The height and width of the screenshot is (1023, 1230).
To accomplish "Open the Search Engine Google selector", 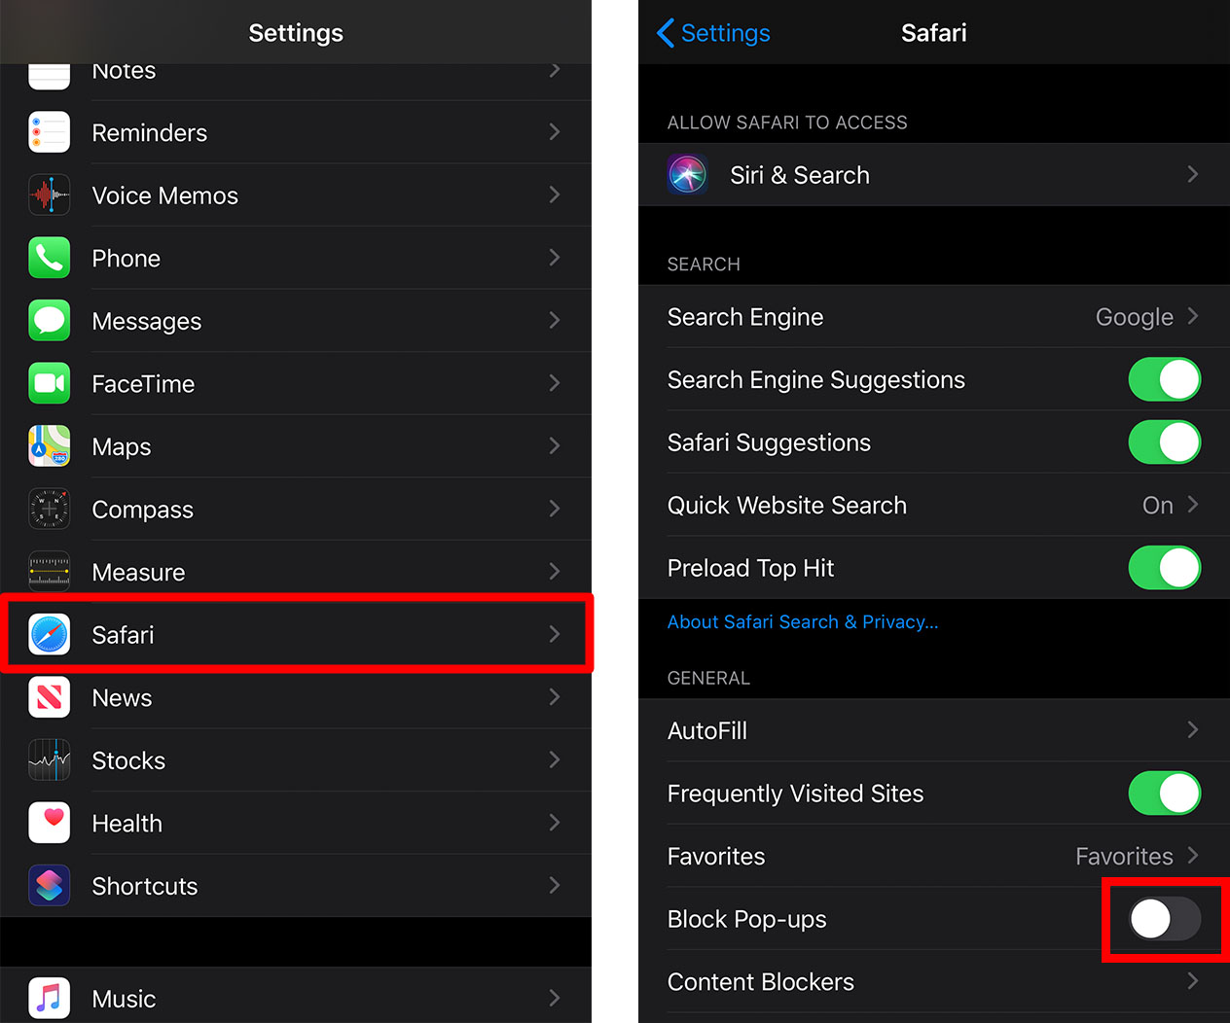I will point(1145,317).
